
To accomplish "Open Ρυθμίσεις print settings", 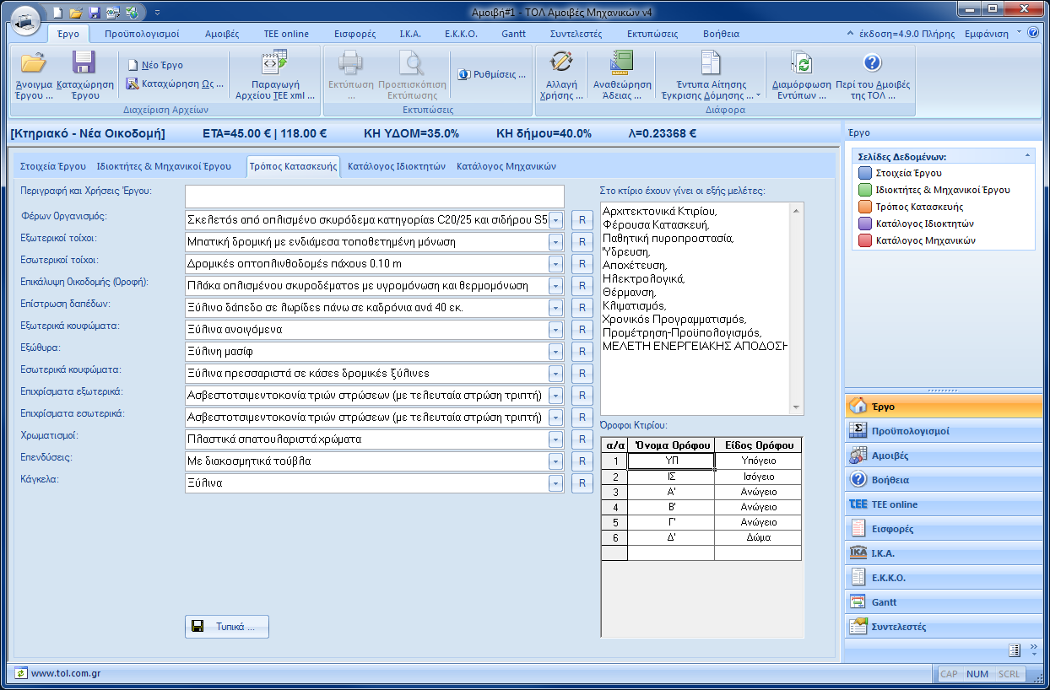I will point(492,74).
